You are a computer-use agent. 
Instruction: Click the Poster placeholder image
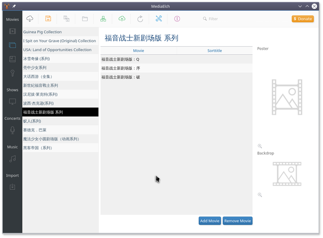pyautogui.click(x=287, y=97)
